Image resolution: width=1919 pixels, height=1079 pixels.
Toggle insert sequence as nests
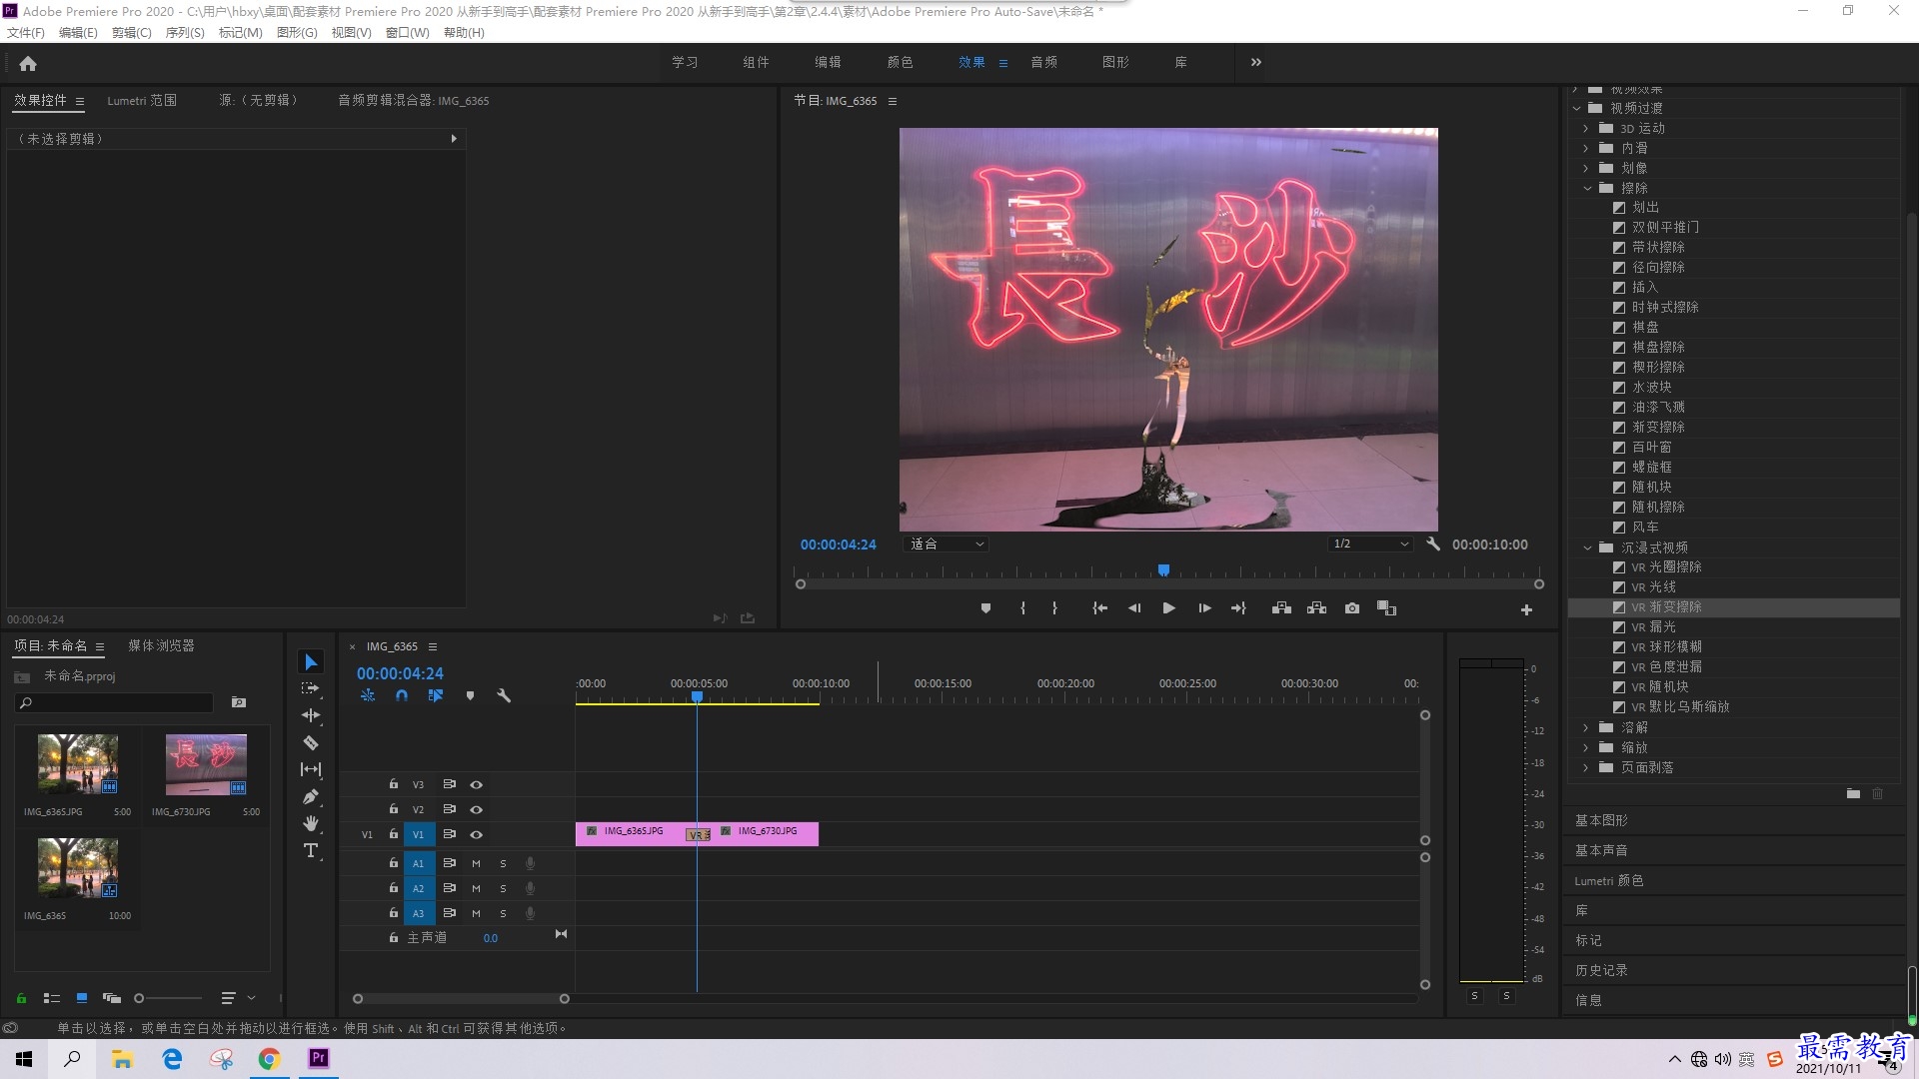pos(368,695)
